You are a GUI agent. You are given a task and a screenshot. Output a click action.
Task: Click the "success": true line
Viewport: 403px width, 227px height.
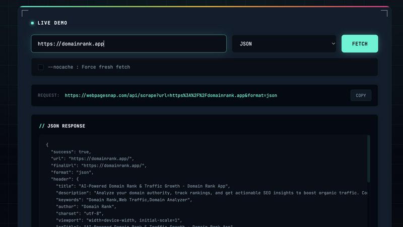(x=71, y=152)
